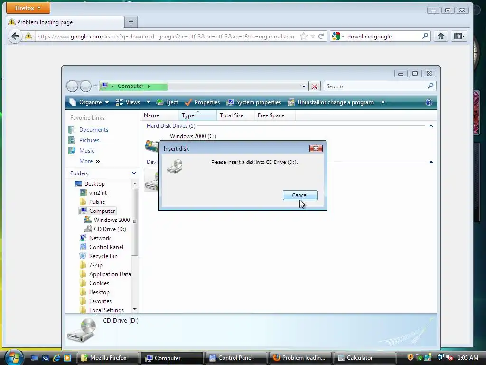
Task: Sort by Free Space column header
Action: 275,115
